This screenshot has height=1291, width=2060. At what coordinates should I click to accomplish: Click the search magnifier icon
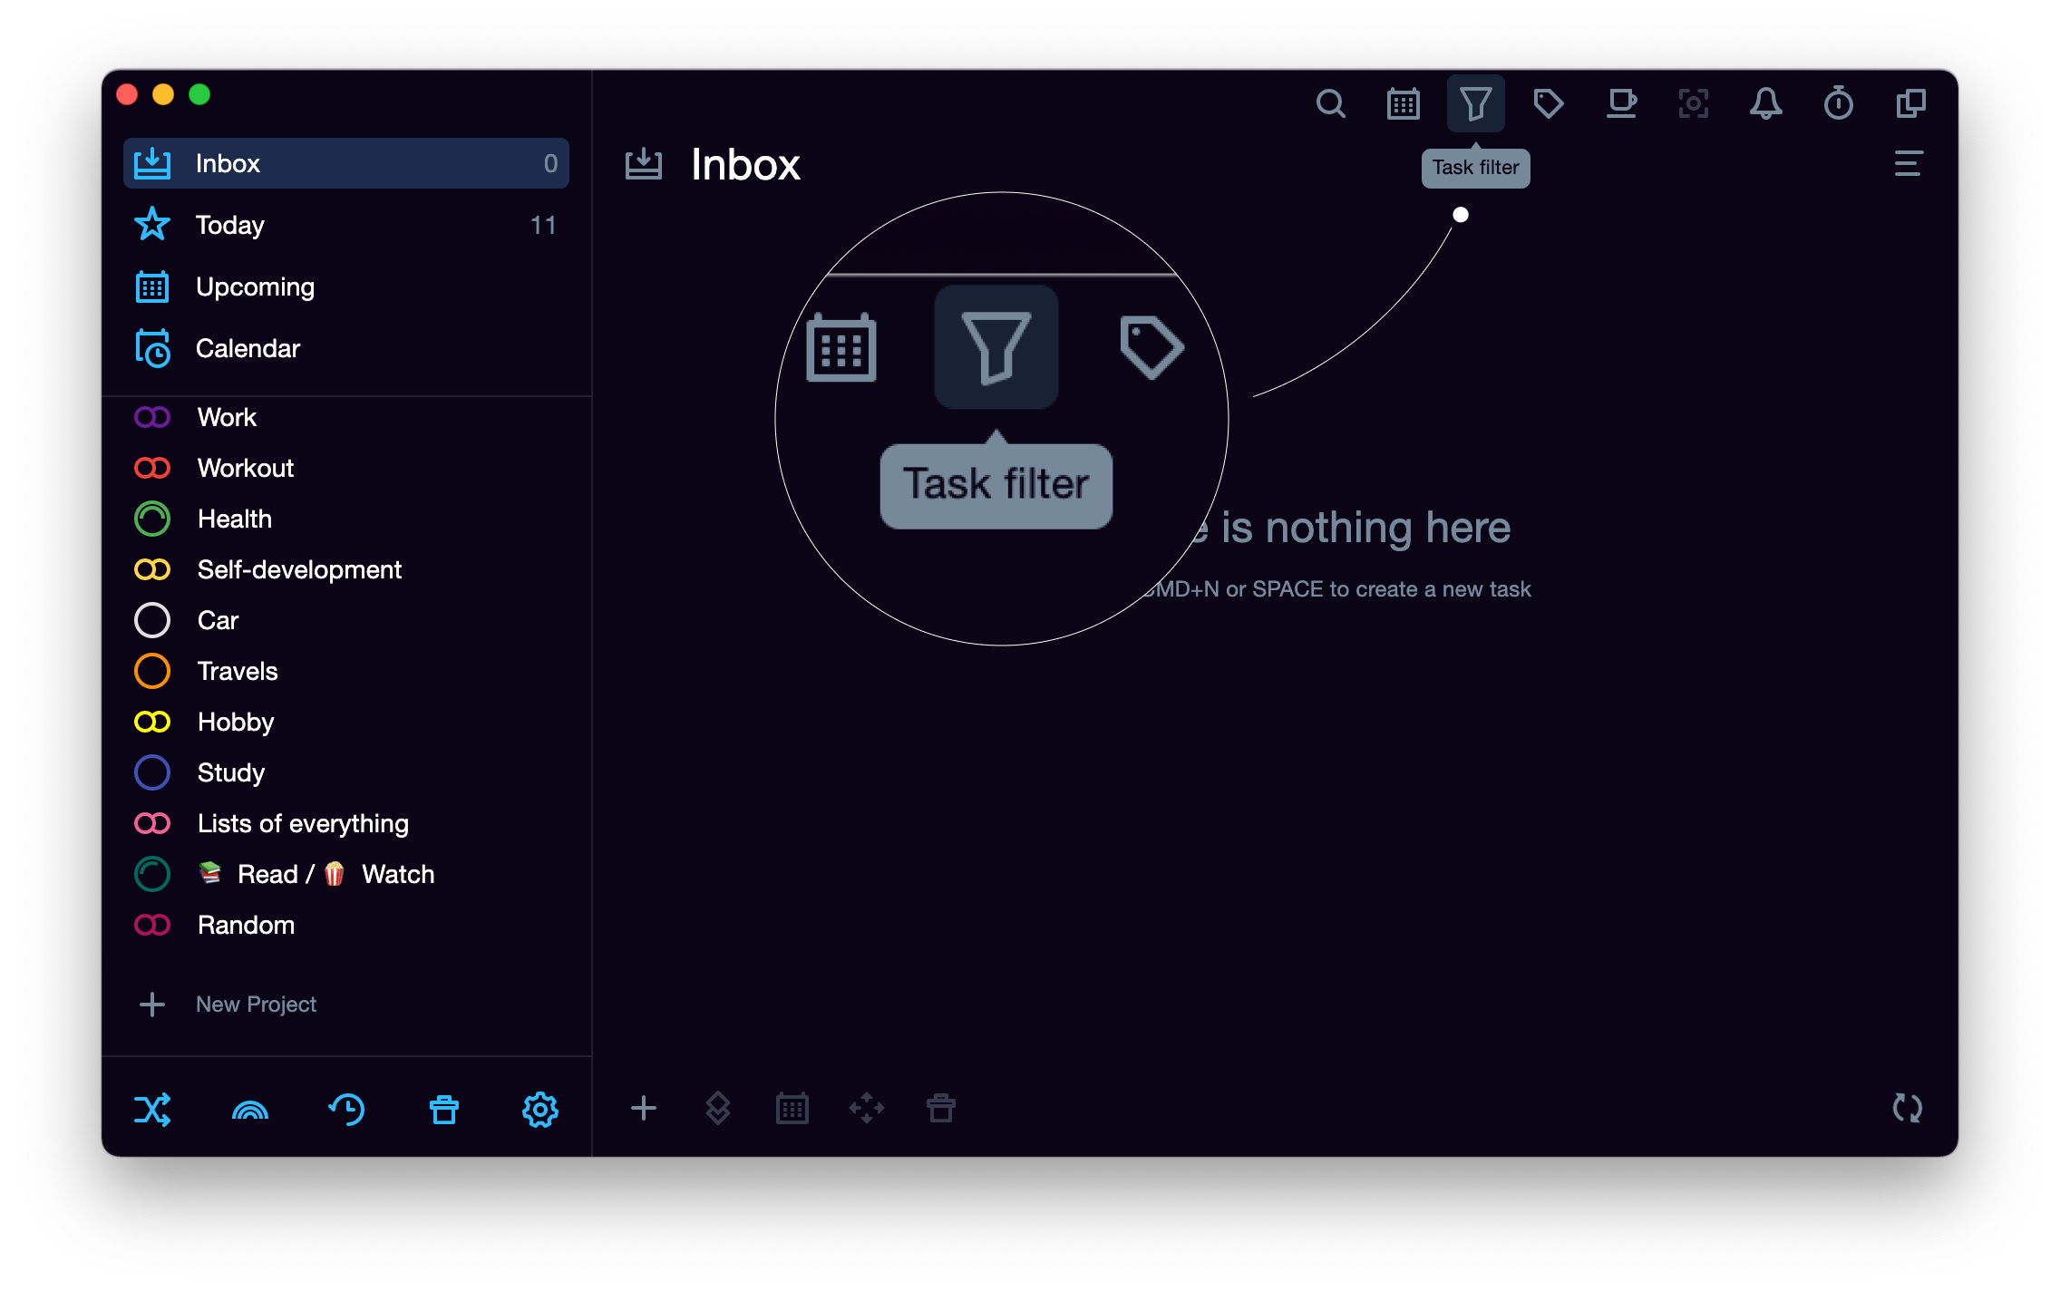(x=1330, y=104)
